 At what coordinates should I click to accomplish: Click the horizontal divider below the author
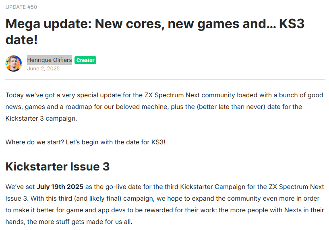[165, 80]
